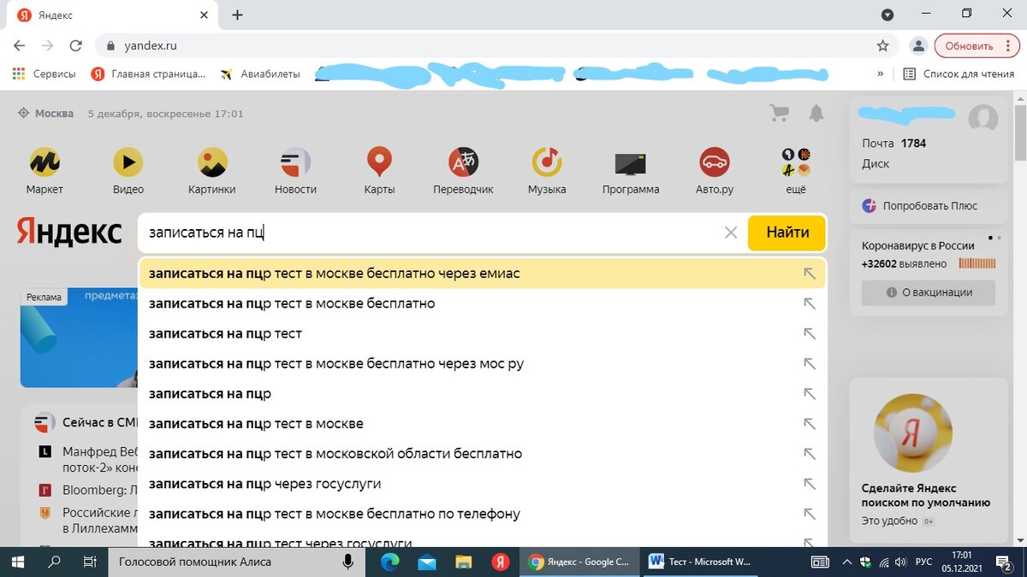Click the user profile avatar
This screenshot has width=1027, height=577.
click(x=983, y=118)
